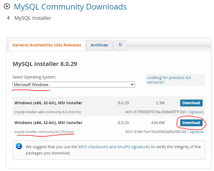214x171 pixels.
Task: Click the back chevron next to MySQL Installer
Action: click(x=8, y=18)
